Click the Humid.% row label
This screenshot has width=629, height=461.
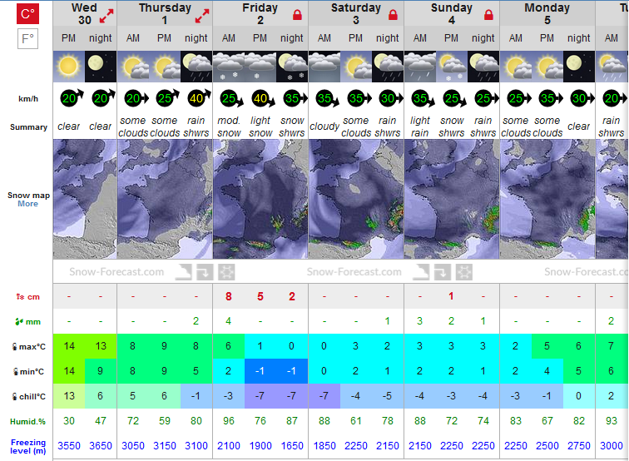[x=27, y=422]
